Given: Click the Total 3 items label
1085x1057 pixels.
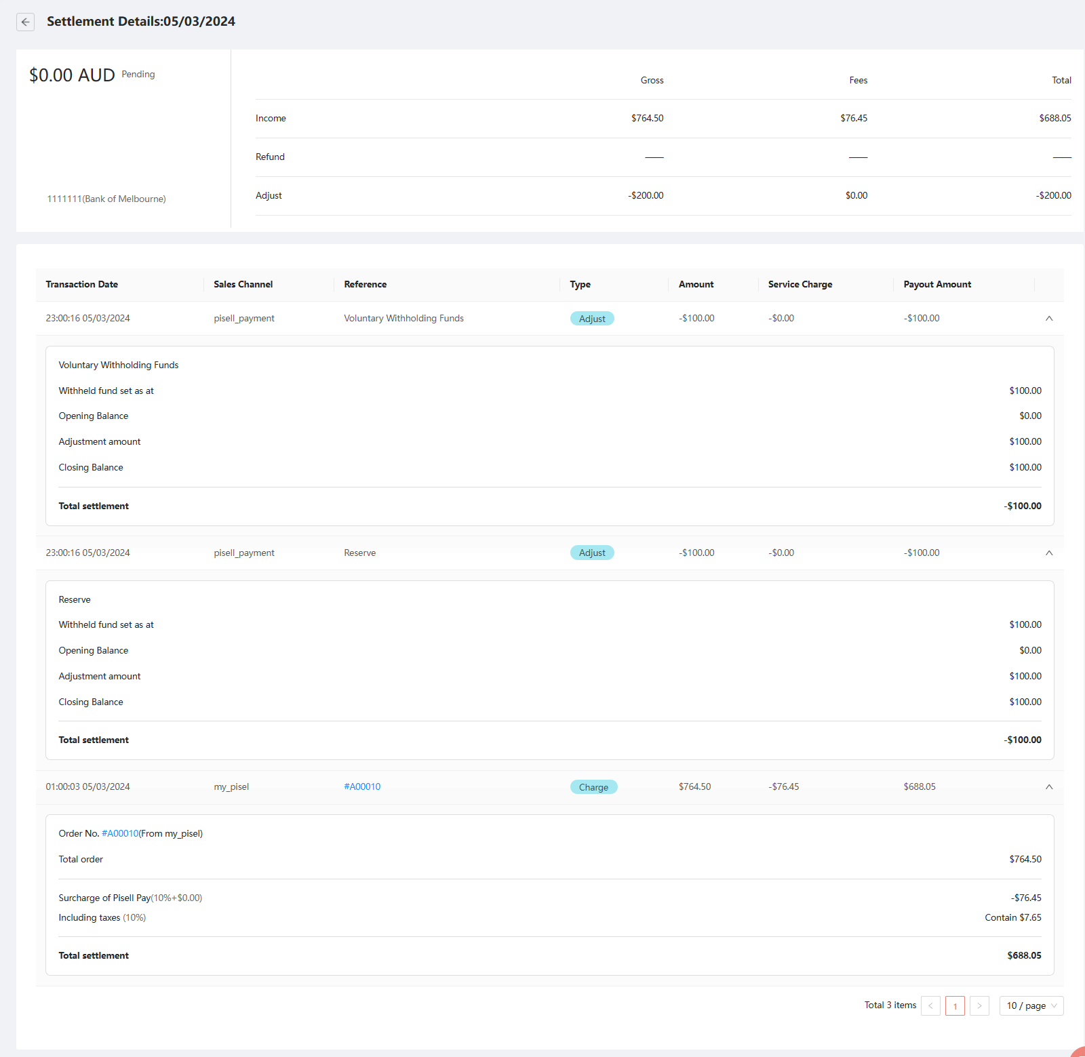Looking at the screenshot, I should [x=890, y=1005].
